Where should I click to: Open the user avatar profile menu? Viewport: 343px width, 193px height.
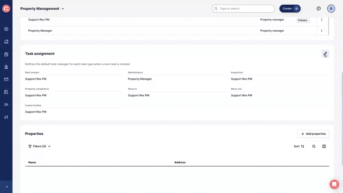[x=331, y=8]
